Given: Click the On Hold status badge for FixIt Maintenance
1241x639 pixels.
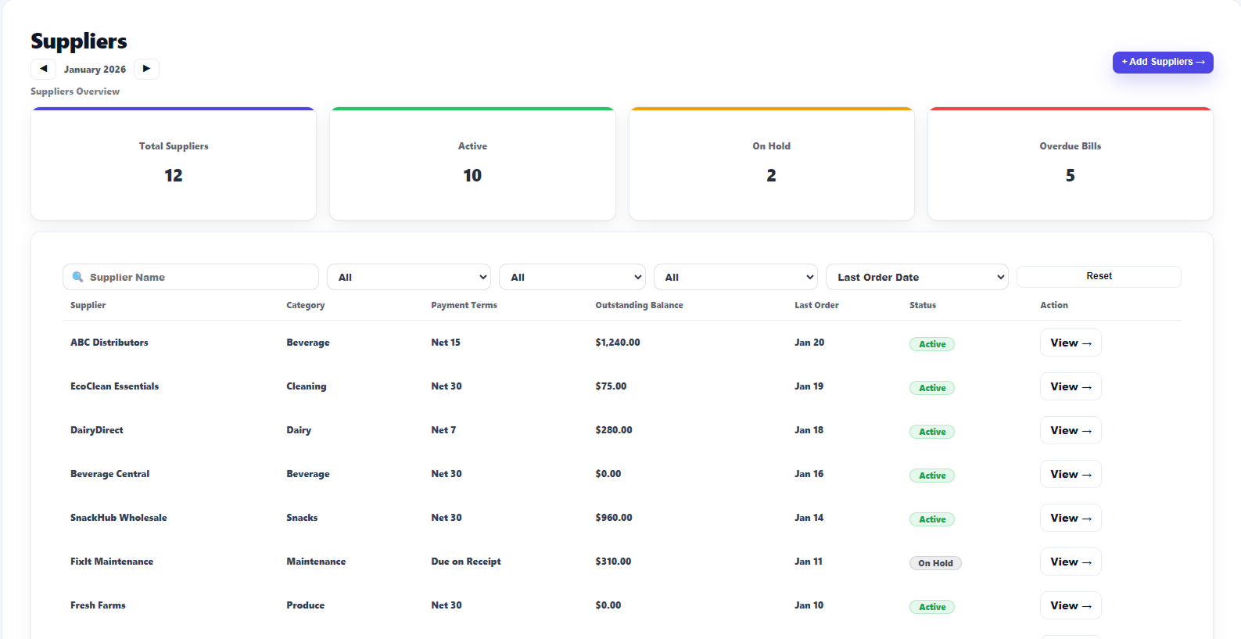Looking at the screenshot, I should [x=935, y=563].
